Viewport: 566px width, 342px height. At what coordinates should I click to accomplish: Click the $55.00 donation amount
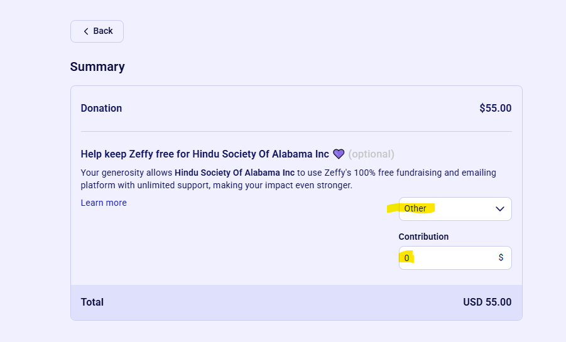pos(495,108)
